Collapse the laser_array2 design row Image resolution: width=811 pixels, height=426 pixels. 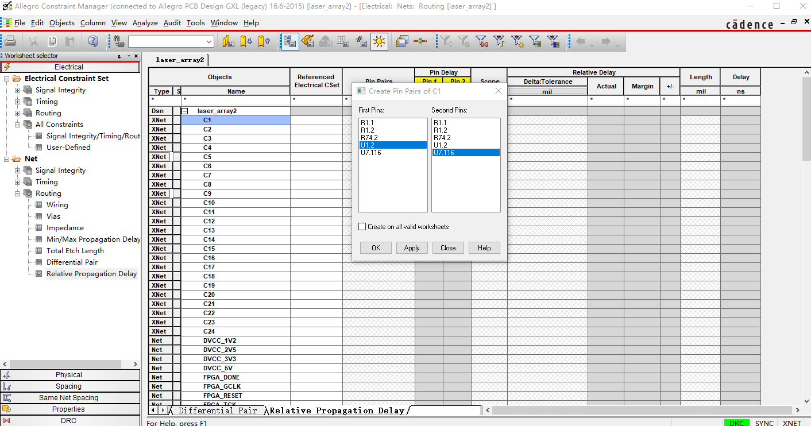(x=185, y=111)
